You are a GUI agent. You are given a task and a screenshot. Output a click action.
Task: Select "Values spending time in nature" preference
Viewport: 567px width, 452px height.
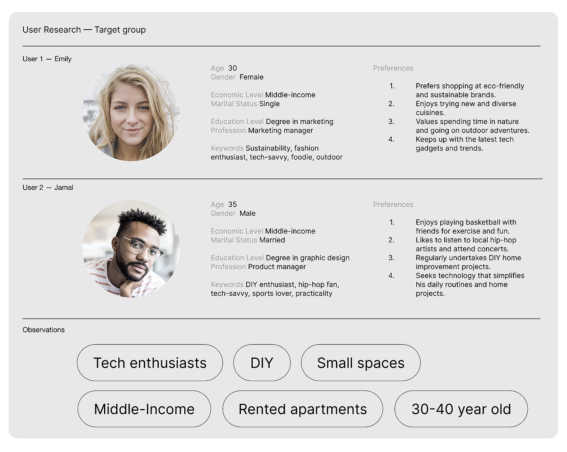point(473,126)
